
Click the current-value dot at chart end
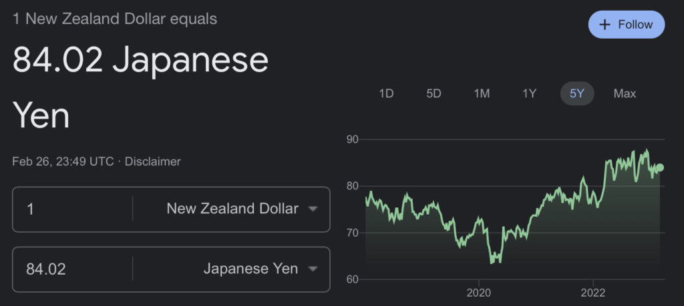660,168
